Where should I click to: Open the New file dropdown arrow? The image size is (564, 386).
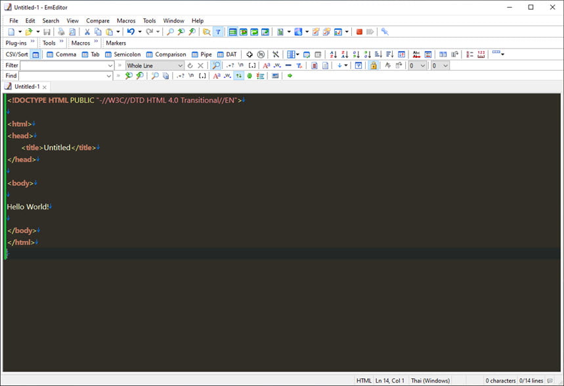point(20,32)
